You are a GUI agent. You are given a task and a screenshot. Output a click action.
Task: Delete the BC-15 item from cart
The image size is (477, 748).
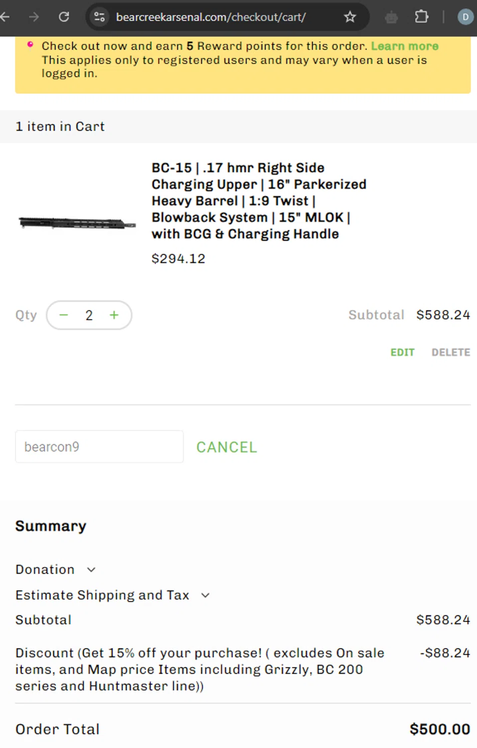(x=451, y=353)
